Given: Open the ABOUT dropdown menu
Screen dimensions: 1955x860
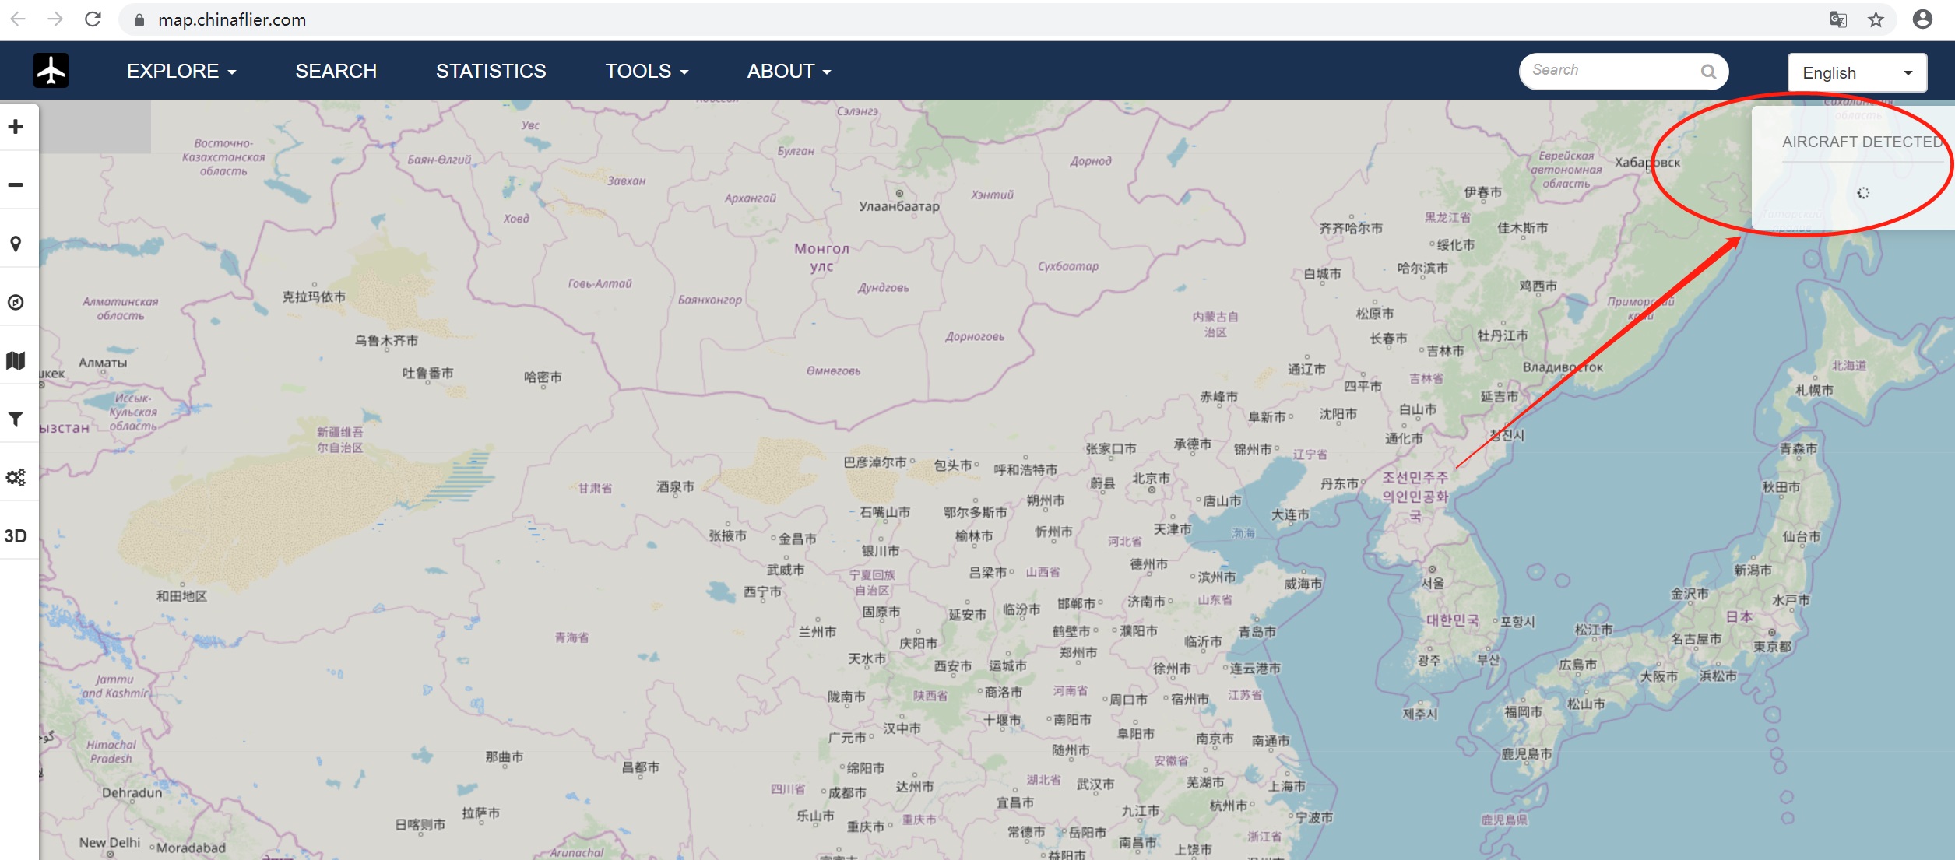Looking at the screenshot, I should pyautogui.click(x=789, y=72).
